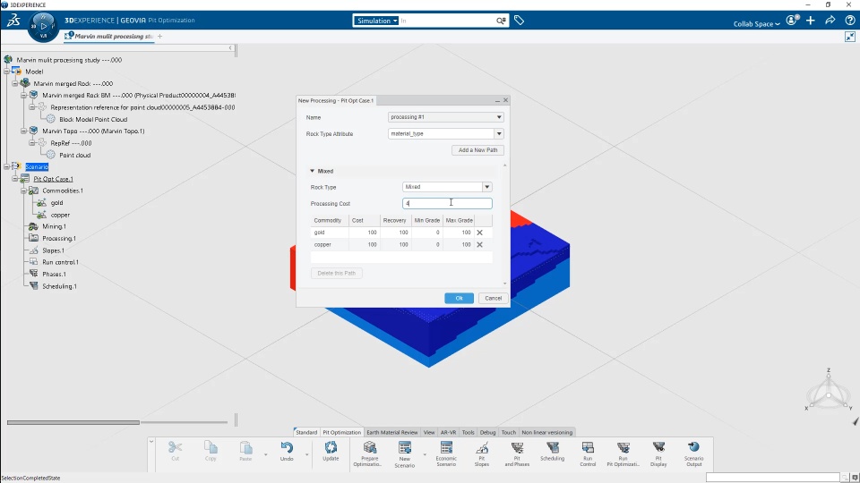
Task: Click the 3DS logo icon
Action: pyautogui.click(x=13, y=21)
